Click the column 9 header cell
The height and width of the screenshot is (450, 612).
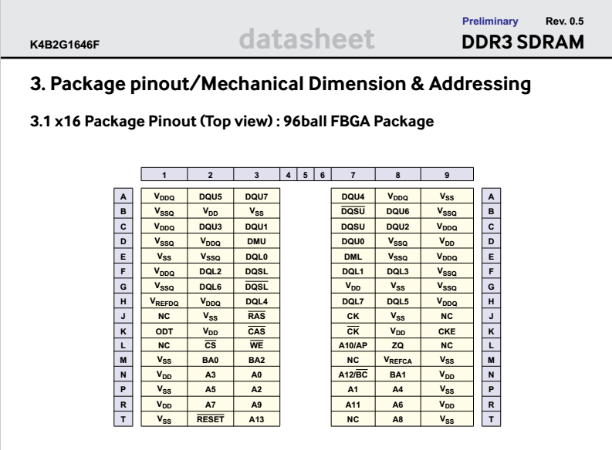click(x=447, y=175)
